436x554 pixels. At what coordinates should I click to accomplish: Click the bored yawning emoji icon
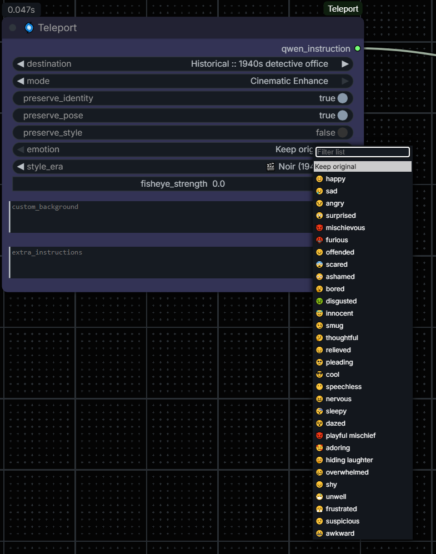point(319,289)
